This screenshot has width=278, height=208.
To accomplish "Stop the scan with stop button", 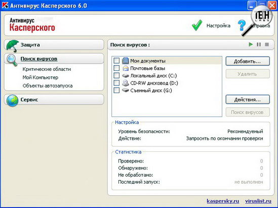I will pos(267,45).
